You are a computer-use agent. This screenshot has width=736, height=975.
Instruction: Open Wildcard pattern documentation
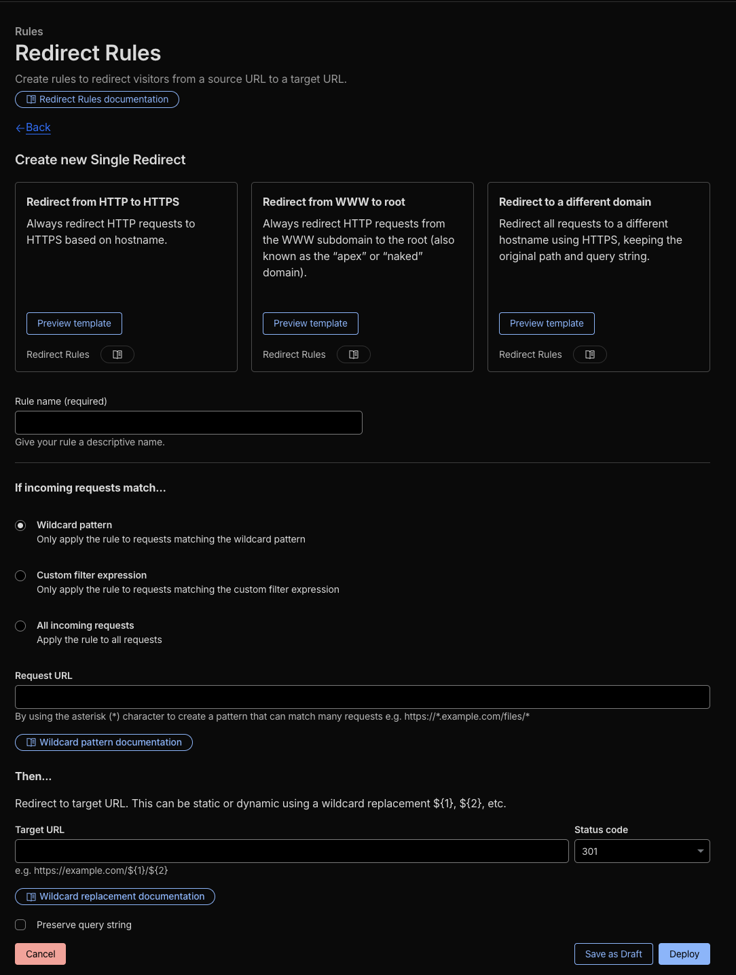[104, 742]
